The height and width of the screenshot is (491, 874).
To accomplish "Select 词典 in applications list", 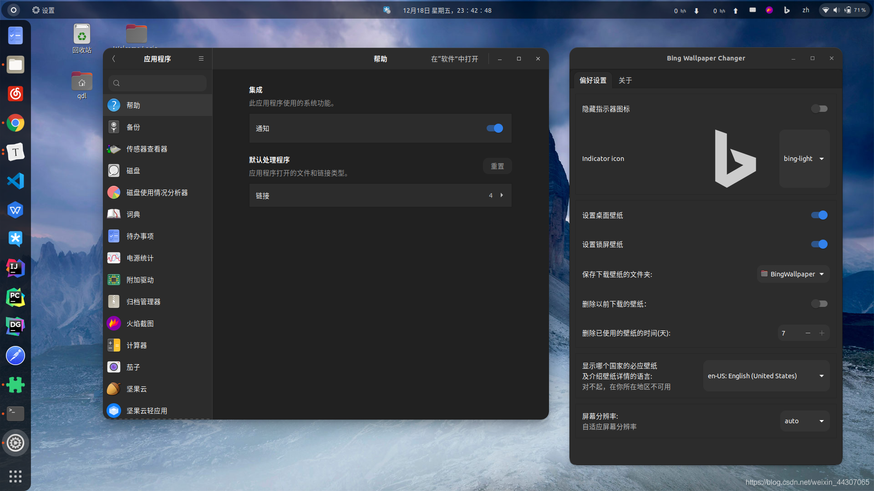I will coord(158,214).
